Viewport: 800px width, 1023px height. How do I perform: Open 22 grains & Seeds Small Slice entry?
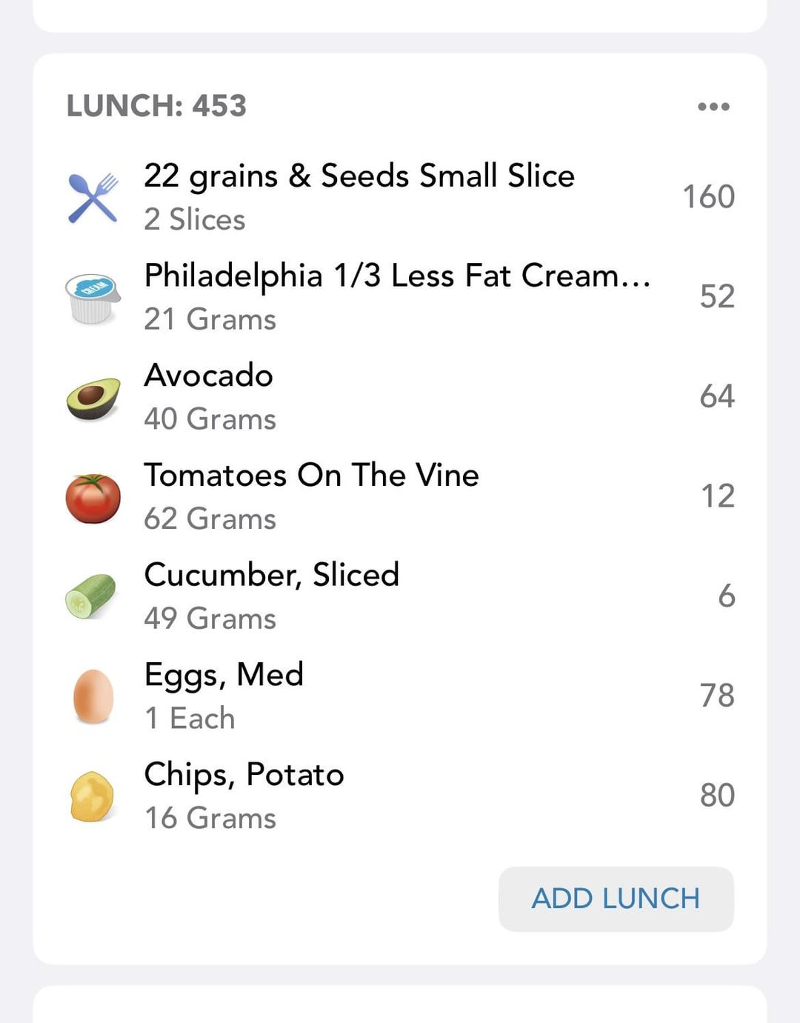400,197
